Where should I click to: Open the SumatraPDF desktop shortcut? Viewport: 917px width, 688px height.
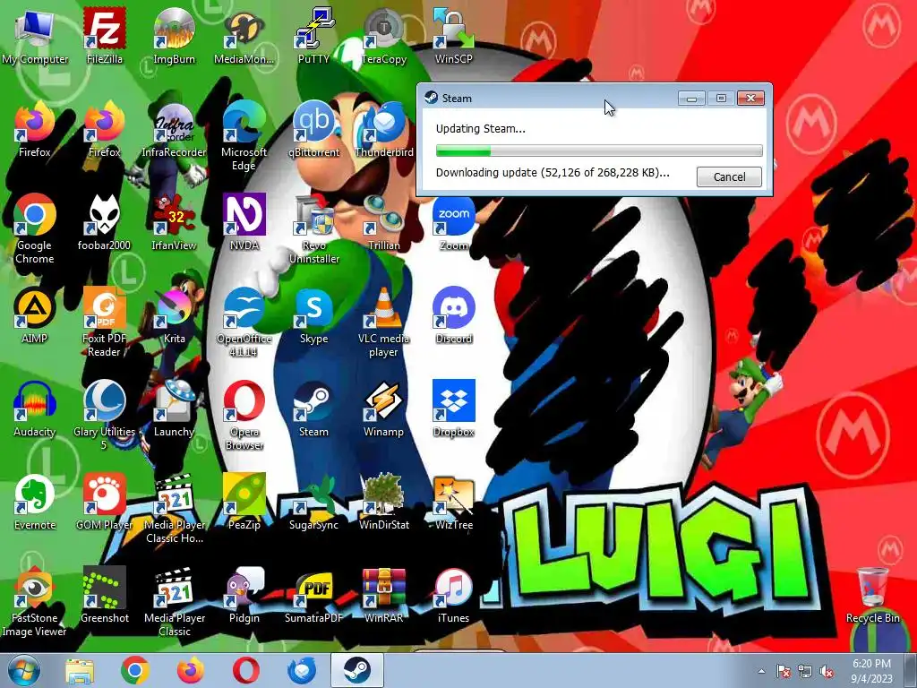click(x=313, y=595)
